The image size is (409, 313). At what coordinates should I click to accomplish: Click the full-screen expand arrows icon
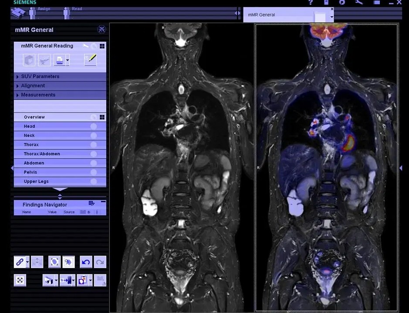pos(20,280)
